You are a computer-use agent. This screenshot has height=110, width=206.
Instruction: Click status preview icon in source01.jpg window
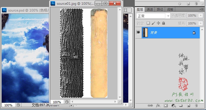point(67,102)
